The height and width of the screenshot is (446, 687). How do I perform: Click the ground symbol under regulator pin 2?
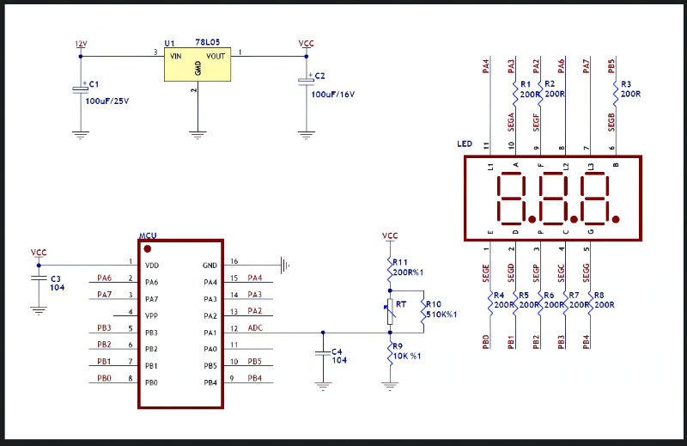(x=198, y=134)
